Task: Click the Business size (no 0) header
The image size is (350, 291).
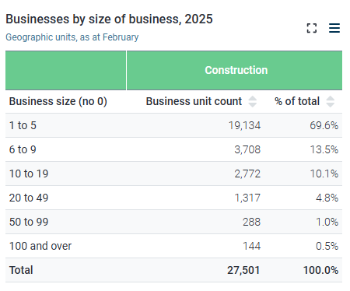Action: [58, 101]
